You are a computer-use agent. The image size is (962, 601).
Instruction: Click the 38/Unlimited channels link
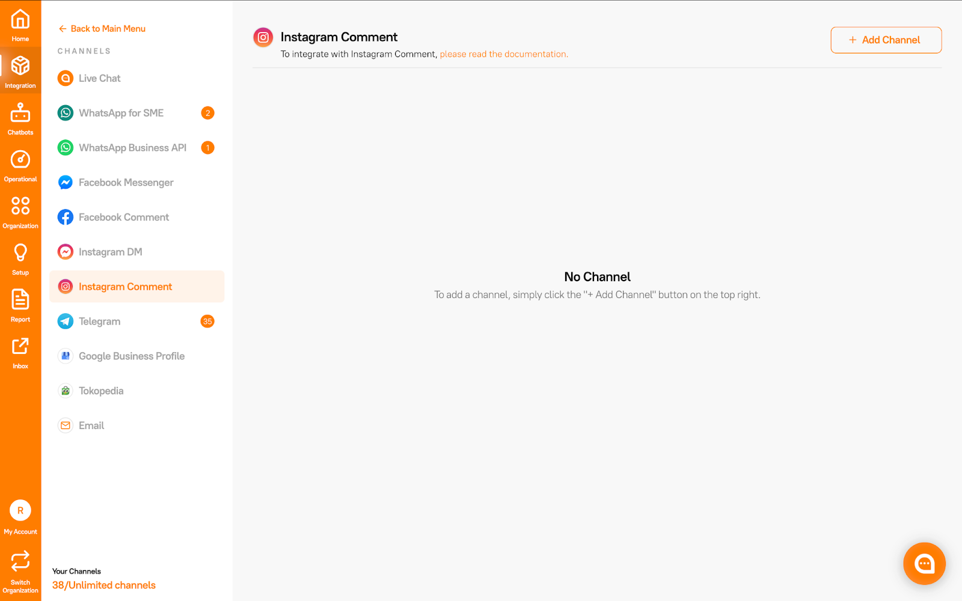pyautogui.click(x=104, y=585)
